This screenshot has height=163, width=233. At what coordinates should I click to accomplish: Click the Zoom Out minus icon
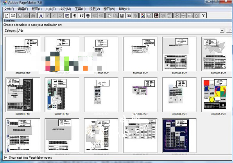[183, 16]
